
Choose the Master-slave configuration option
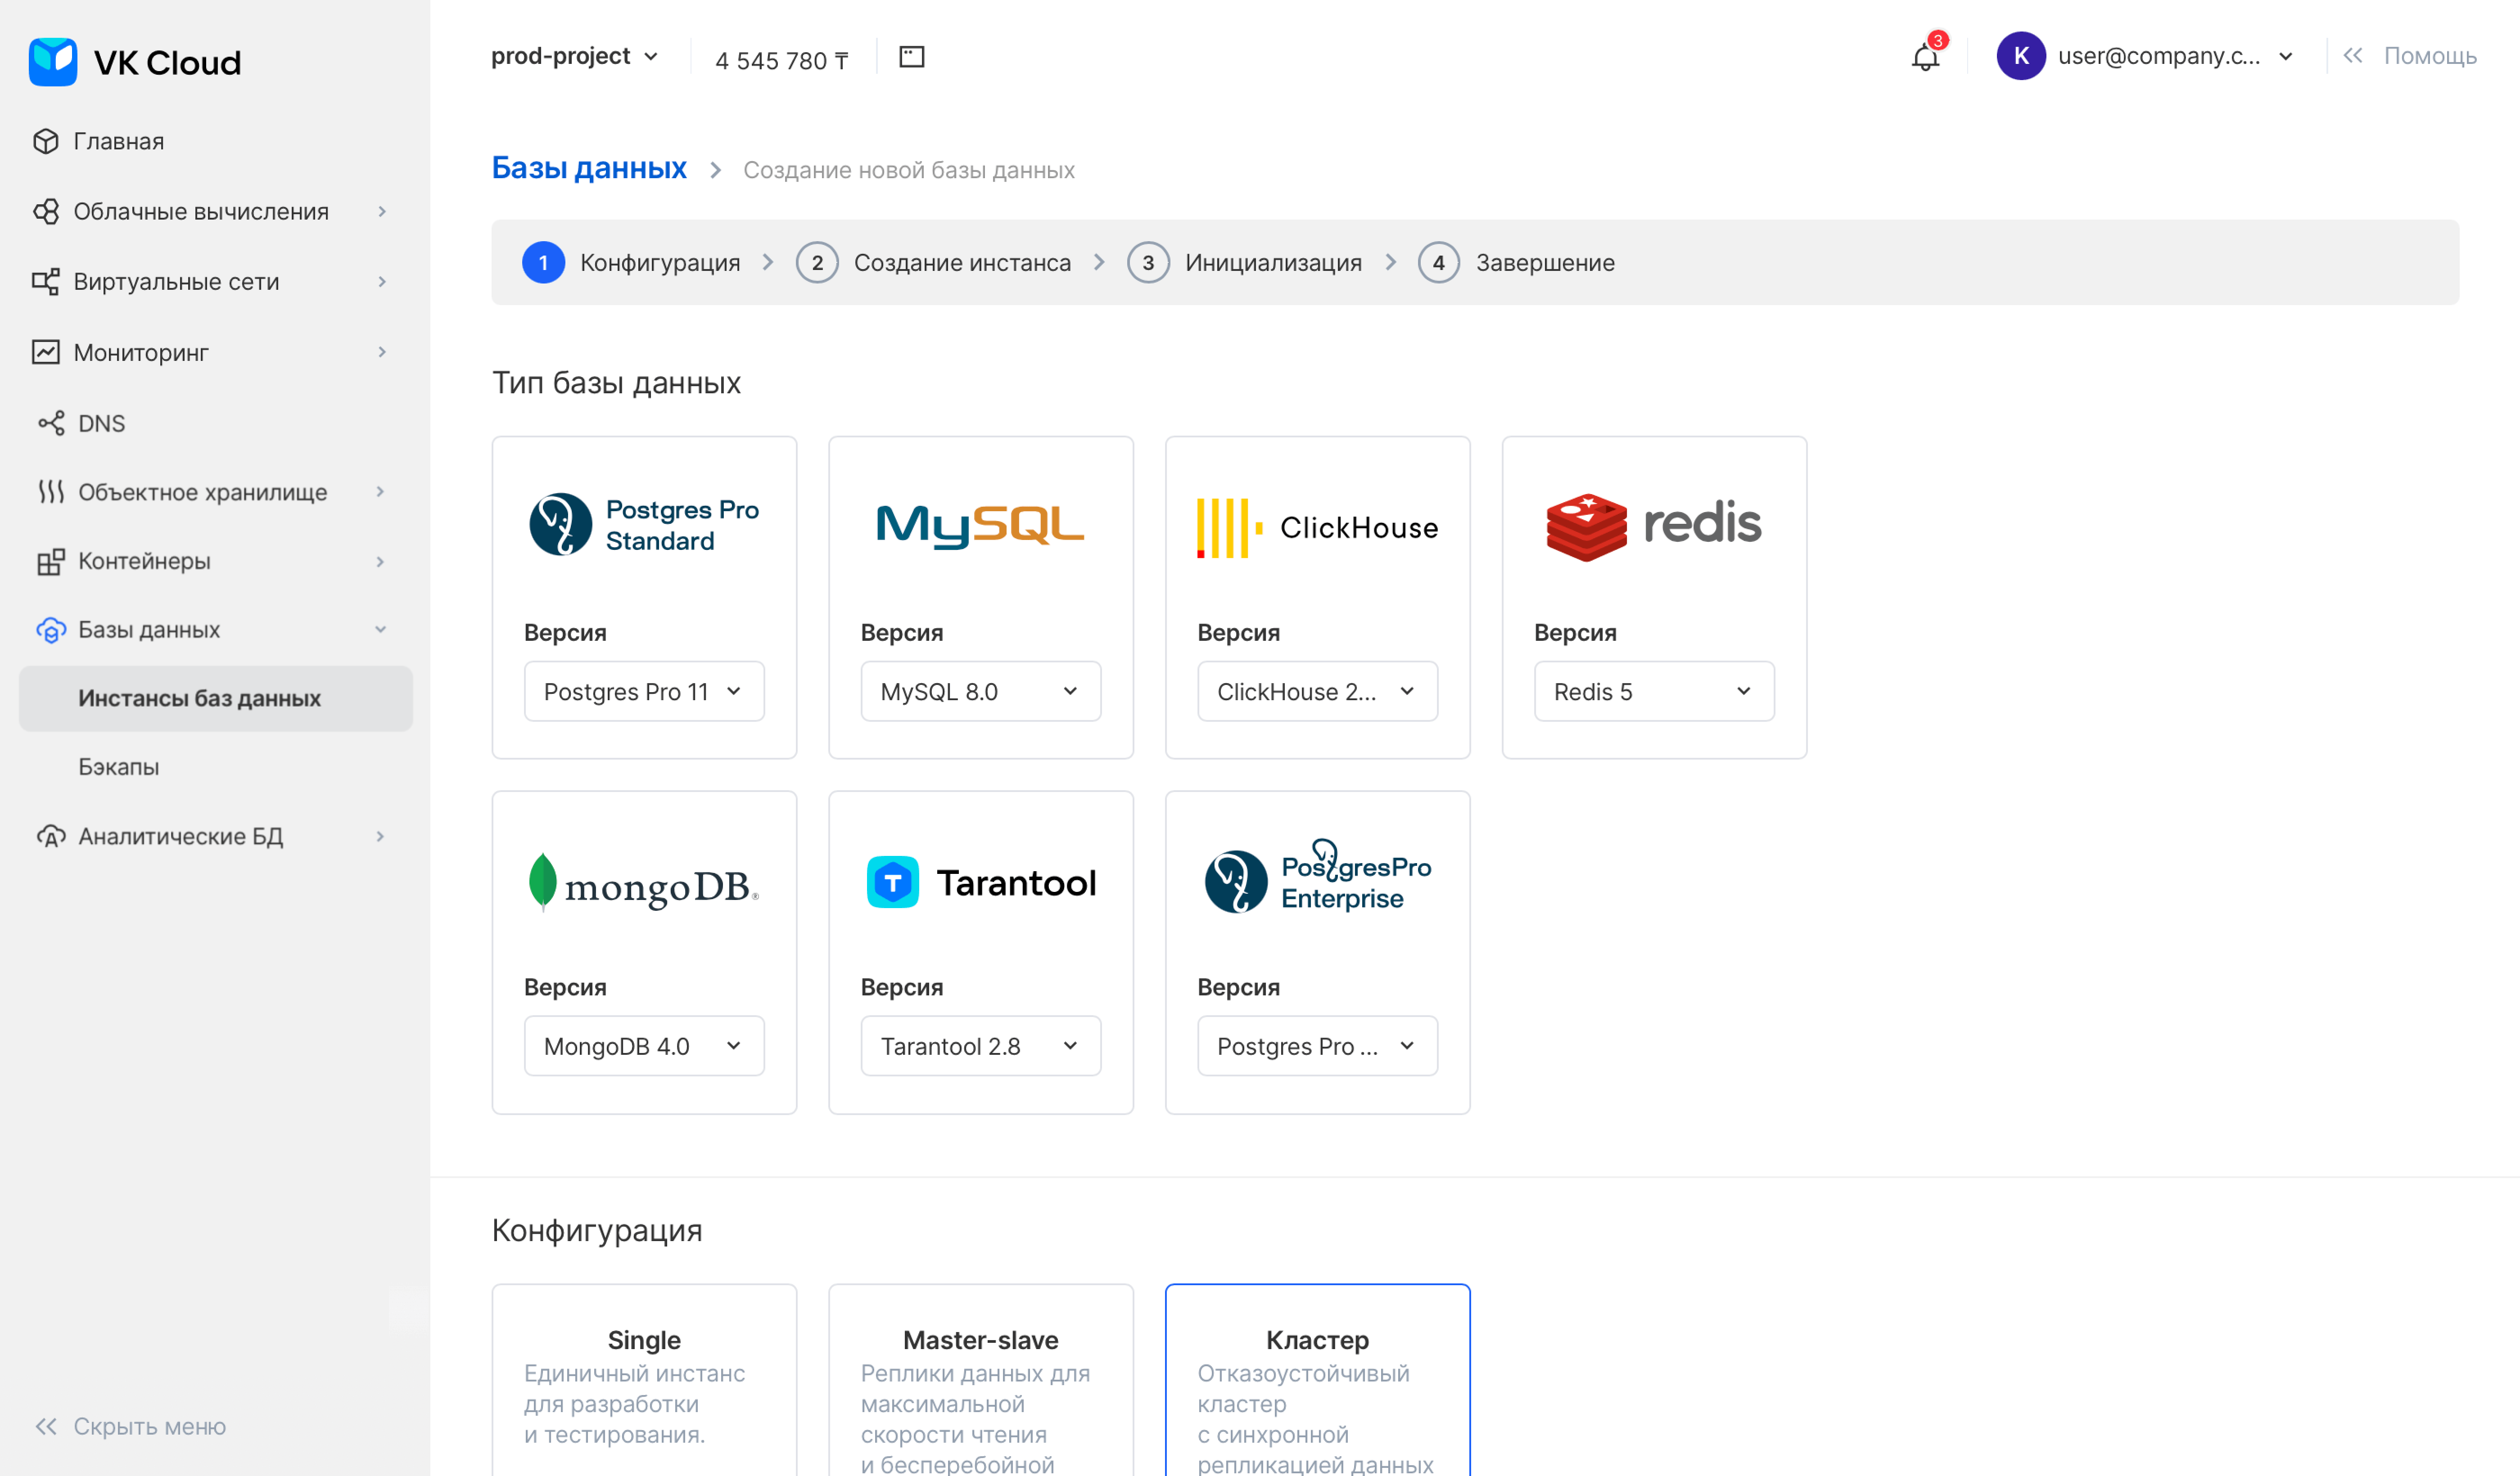(980, 1380)
